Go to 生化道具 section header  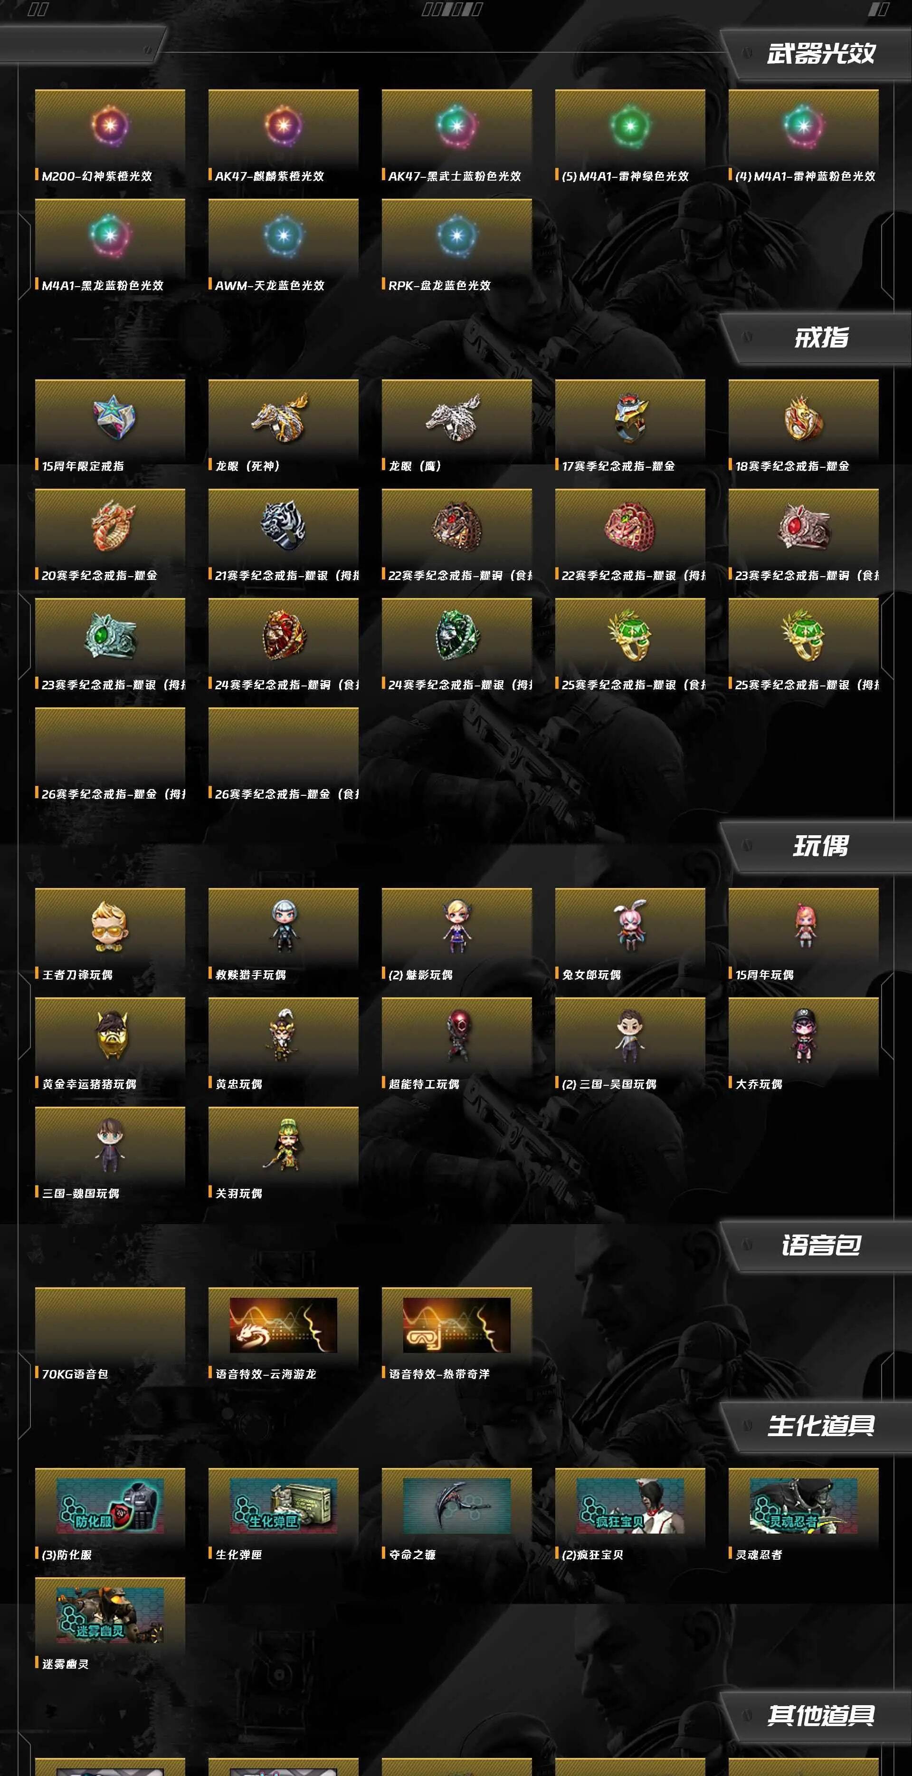coord(821,1426)
